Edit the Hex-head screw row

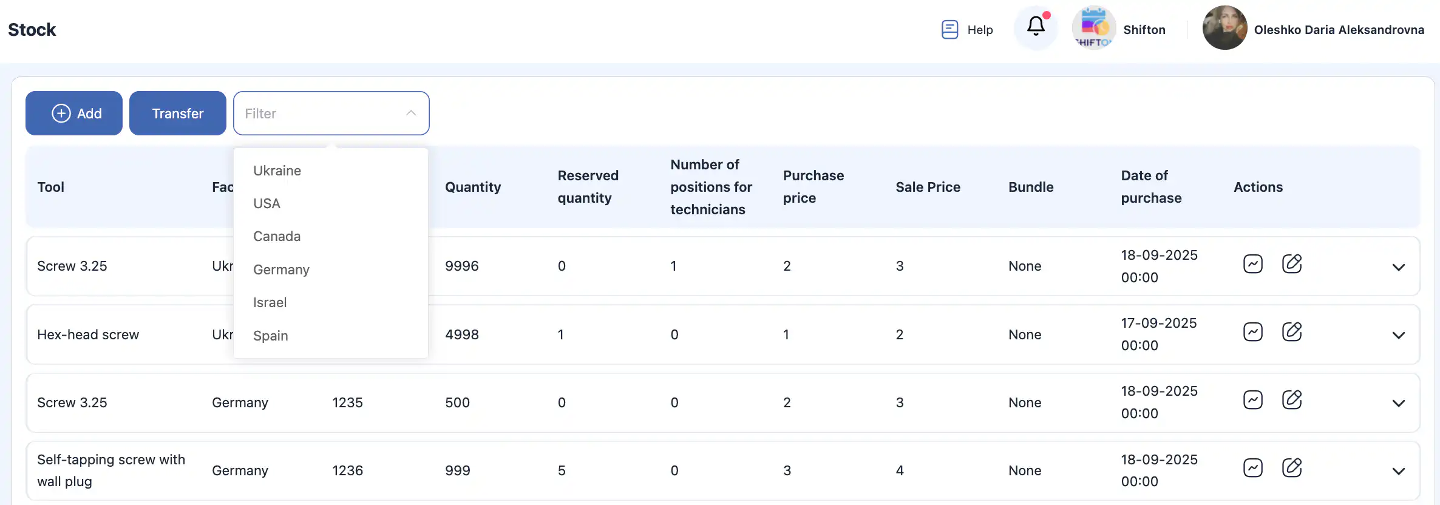pos(1292,332)
